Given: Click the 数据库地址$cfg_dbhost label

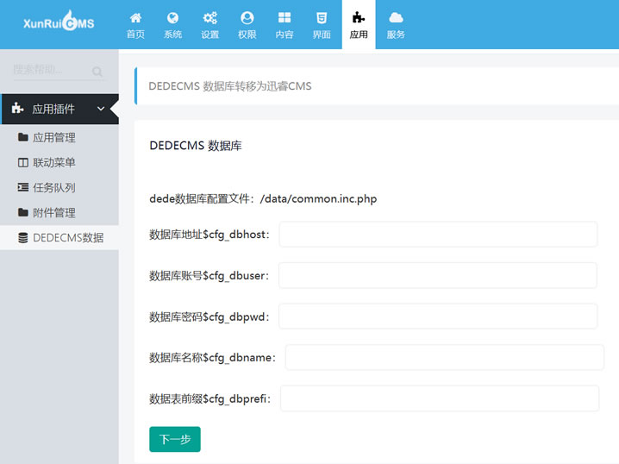Looking at the screenshot, I should (209, 235).
